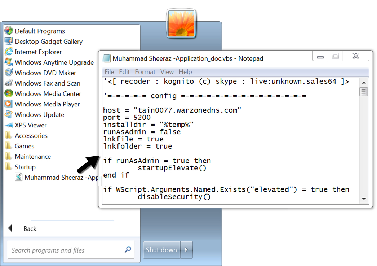This screenshot has width=377, height=266.
Task: Click the Shut down button
Action: click(161, 250)
